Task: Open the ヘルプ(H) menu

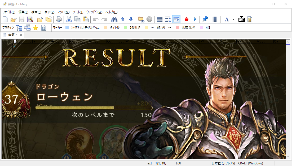Action: point(111,12)
